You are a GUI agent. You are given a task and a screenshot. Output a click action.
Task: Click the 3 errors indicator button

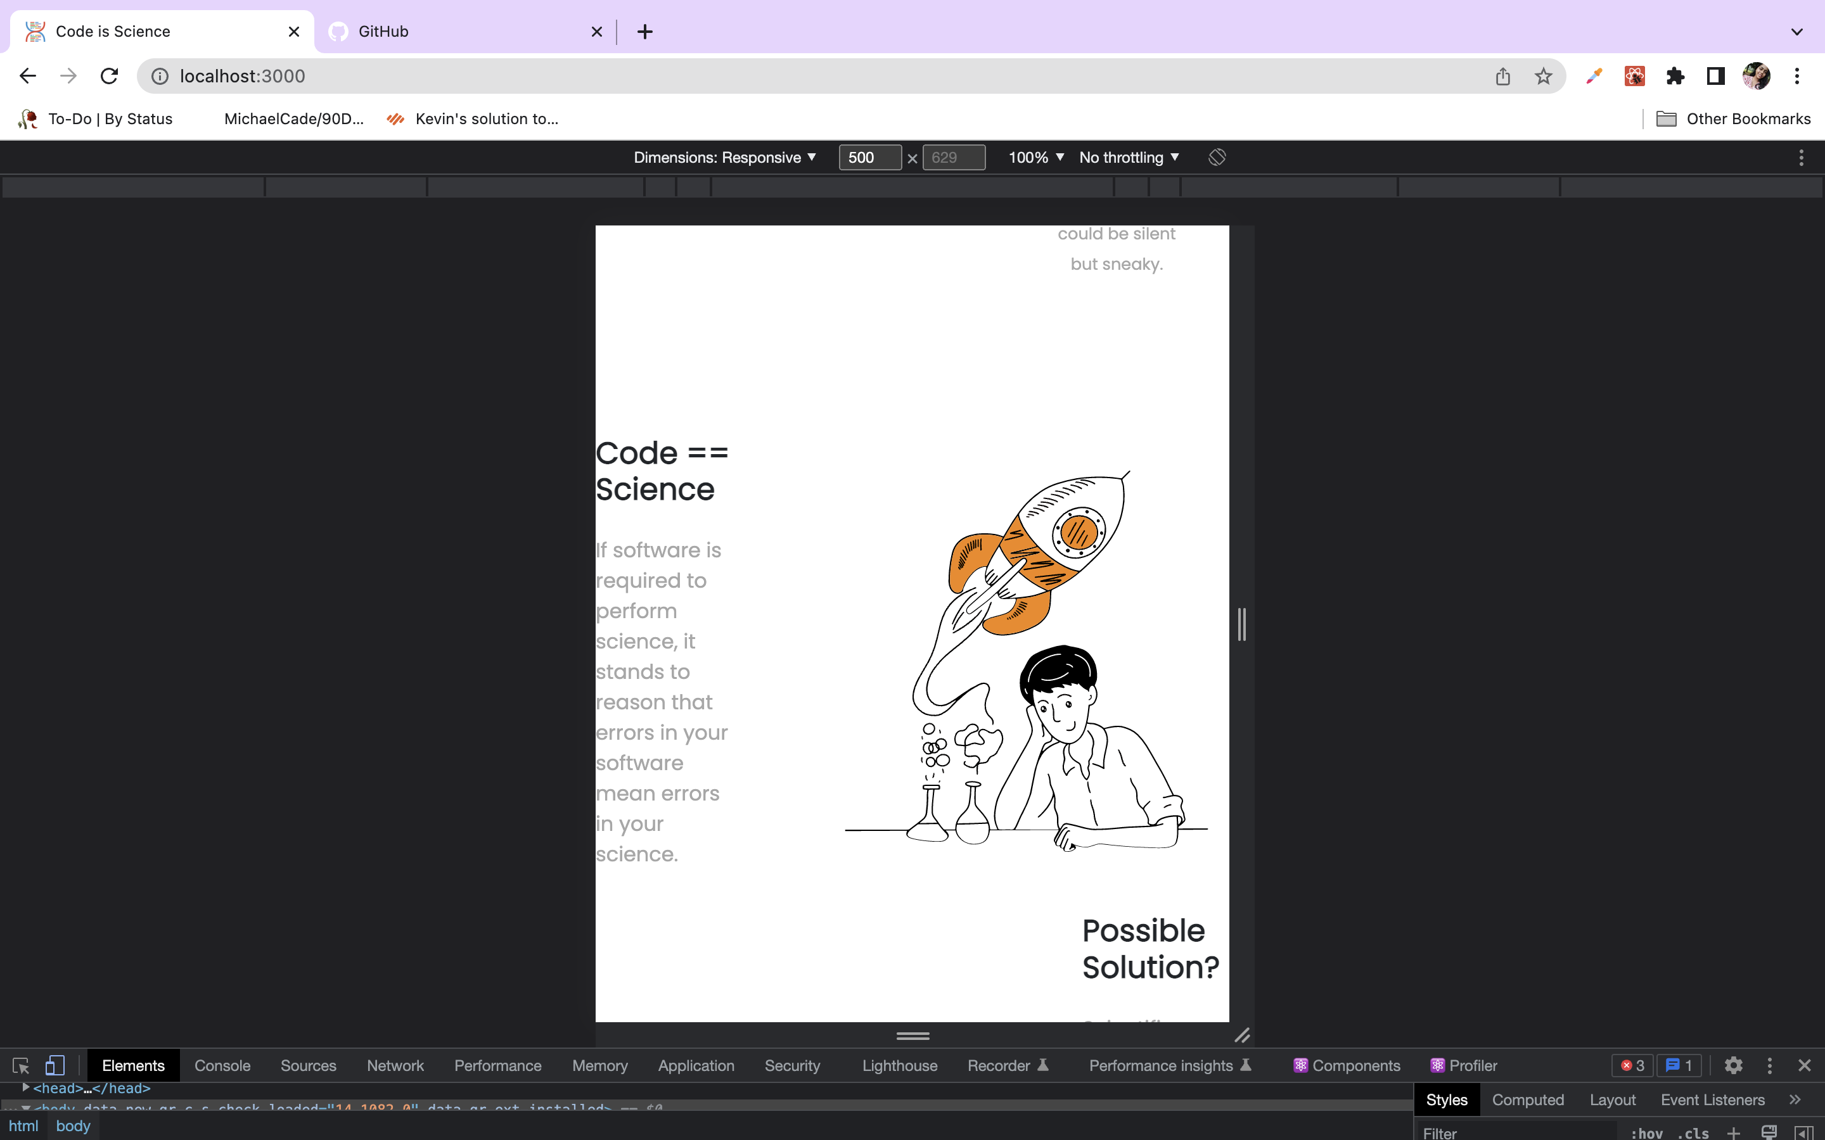point(1633,1065)
